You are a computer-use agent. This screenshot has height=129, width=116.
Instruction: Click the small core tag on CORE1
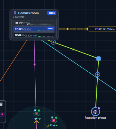[x=50, y=28]
